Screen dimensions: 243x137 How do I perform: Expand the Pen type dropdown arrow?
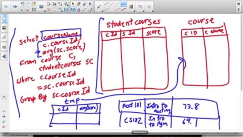point(103,11)
